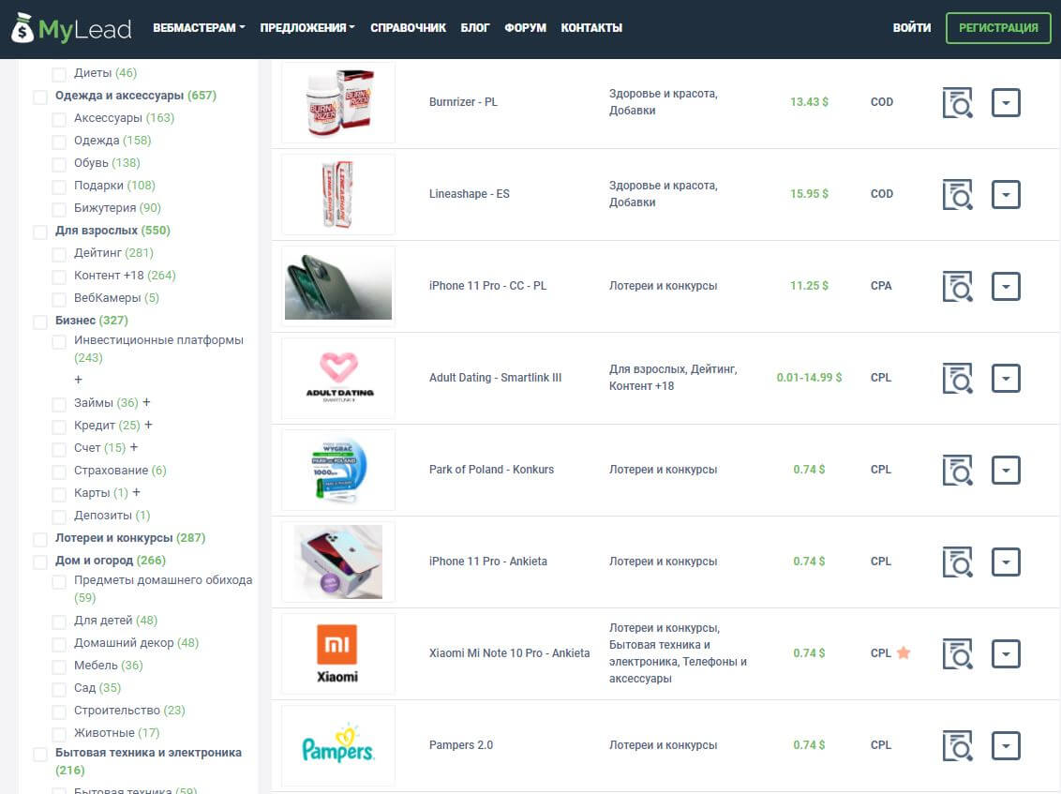
Task: Expand details arrow for iPhone 11 Pro - CC - PL
Action: pos(1006,286)
